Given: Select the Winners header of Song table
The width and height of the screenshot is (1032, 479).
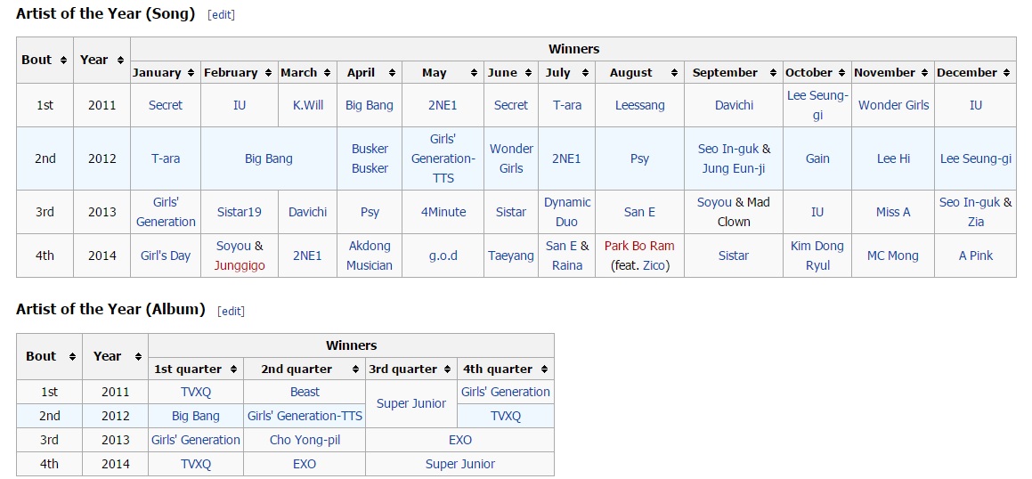Looking at the screenshot, I should point(574,49).
